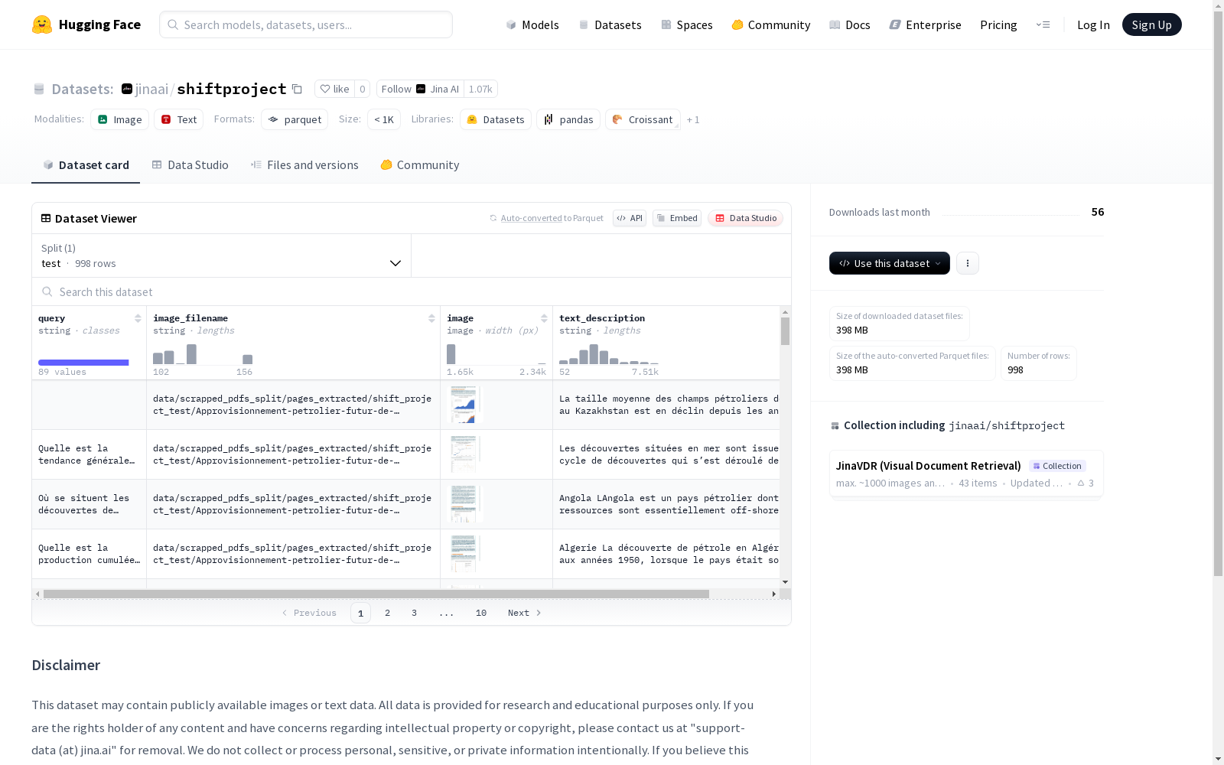Open Enterprise in the top navigation

(926, 24)
